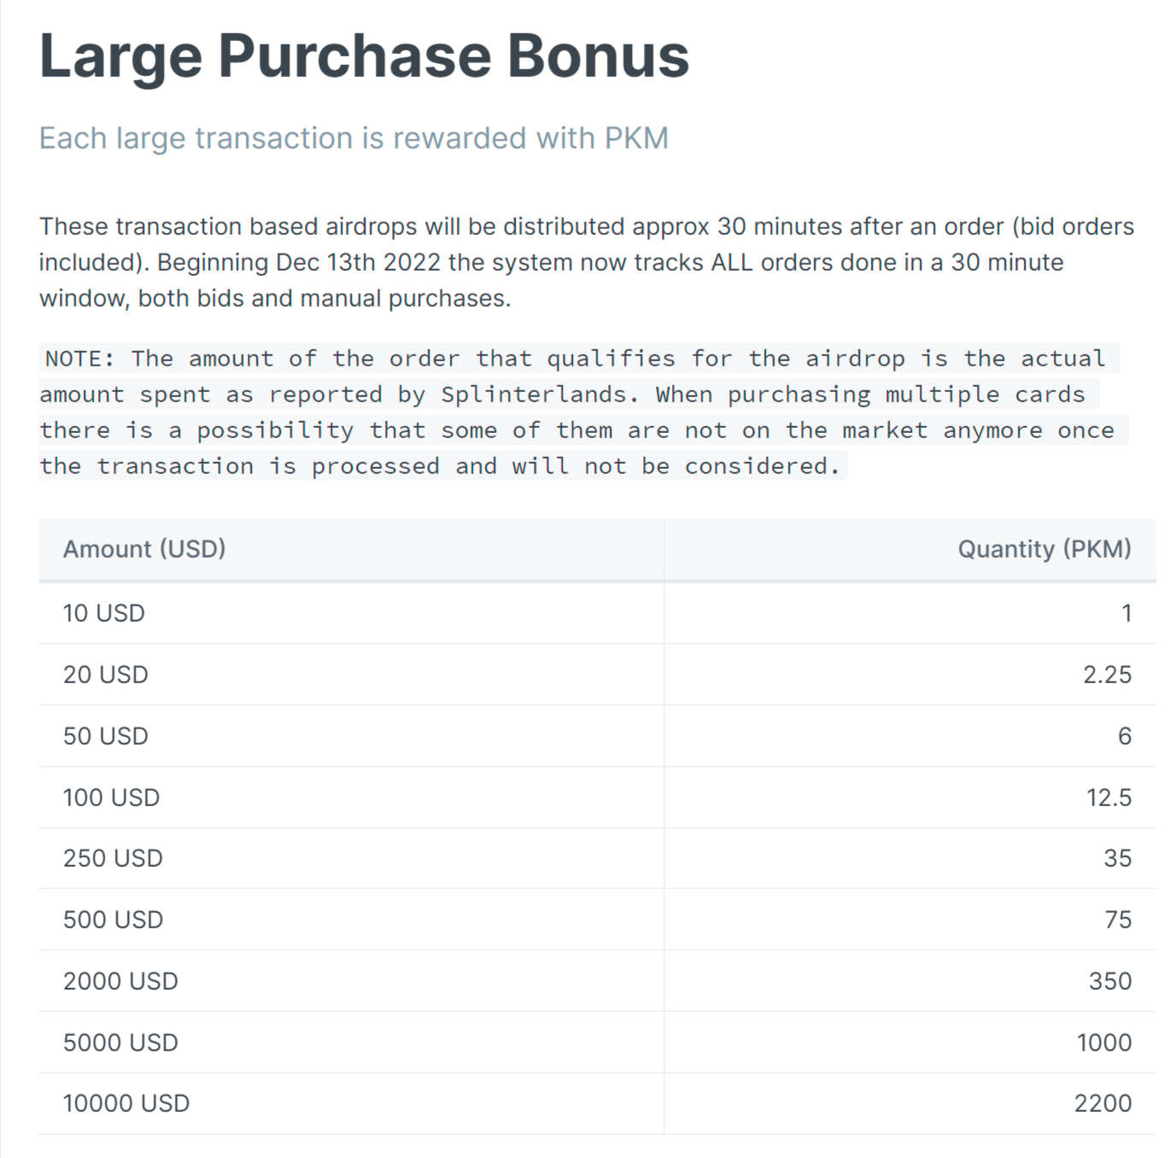Screen dimensions: 1176x1158
Task: Select the 20 USD table cell
Action: click(351, 675)
